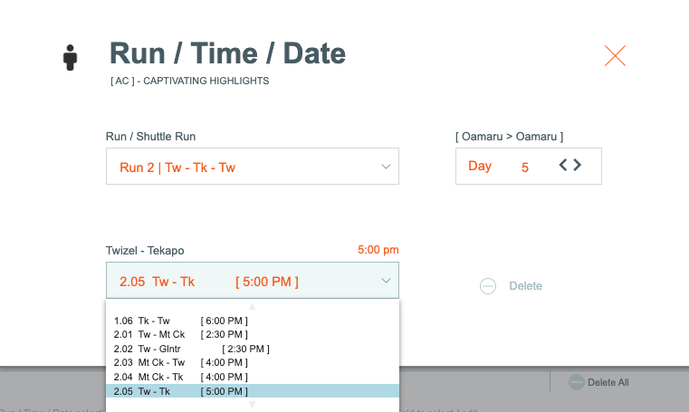
Task: Choose 2.02 Tw - Glntr 2:30 PM option
Action: (253, 349)
